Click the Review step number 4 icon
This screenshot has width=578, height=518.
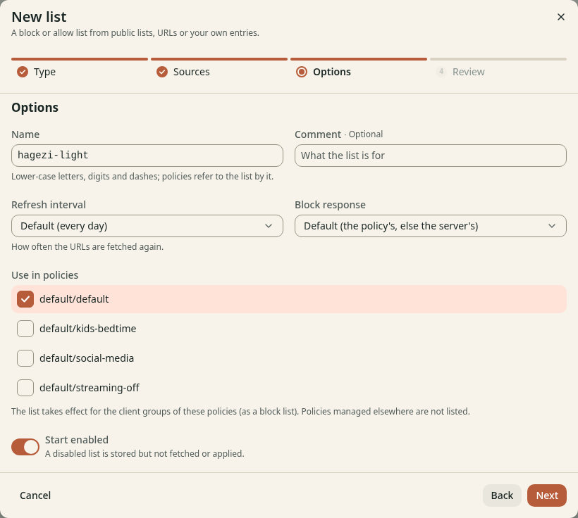(x=441, y=71)
